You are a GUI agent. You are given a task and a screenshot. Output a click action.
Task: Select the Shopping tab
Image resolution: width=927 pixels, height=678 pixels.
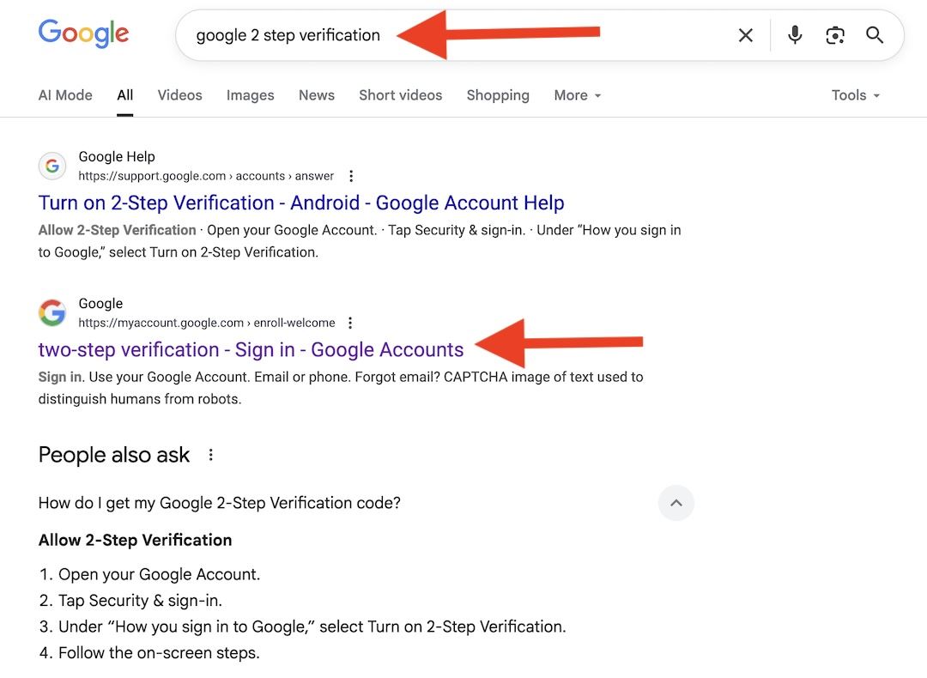tap(497, 95)
